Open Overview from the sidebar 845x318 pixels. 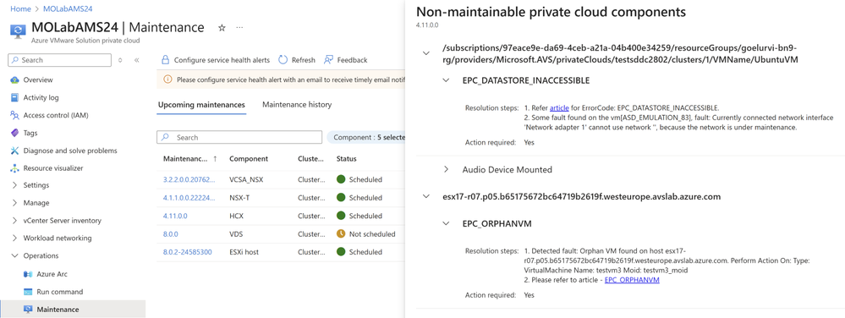pos(38,79)
